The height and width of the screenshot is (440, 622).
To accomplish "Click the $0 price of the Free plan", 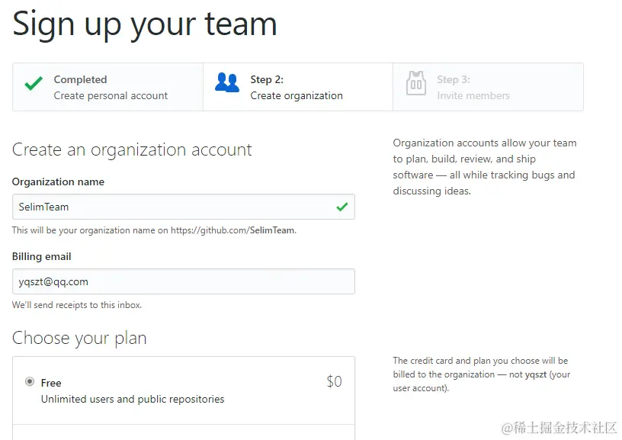I will pyautogui.click(x=335, y=381).
